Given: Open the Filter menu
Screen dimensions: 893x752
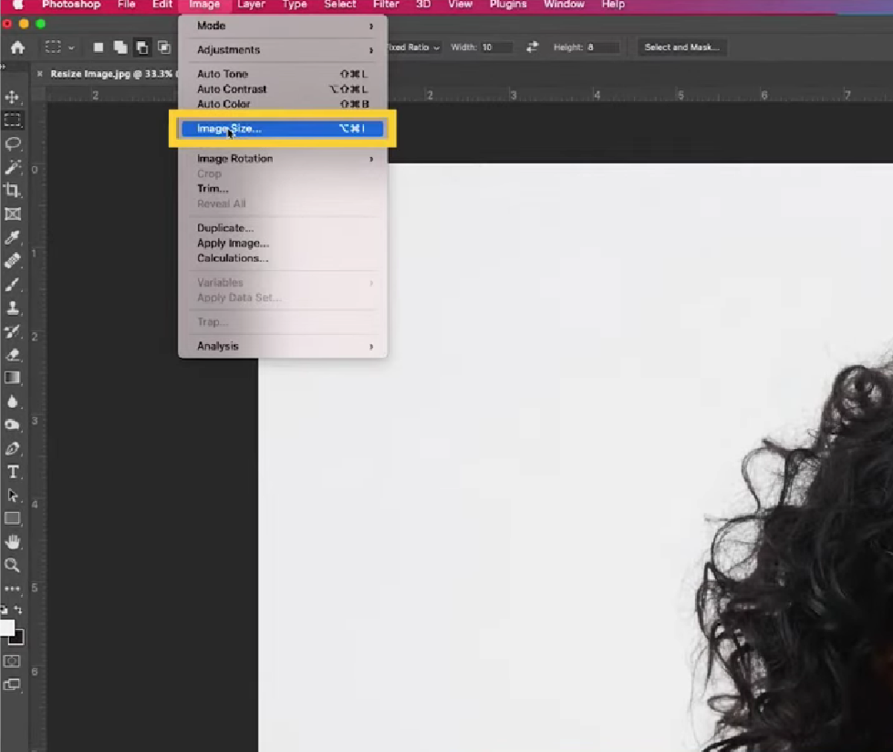Looking at the screenshot, I should click(x=385, y=4).
